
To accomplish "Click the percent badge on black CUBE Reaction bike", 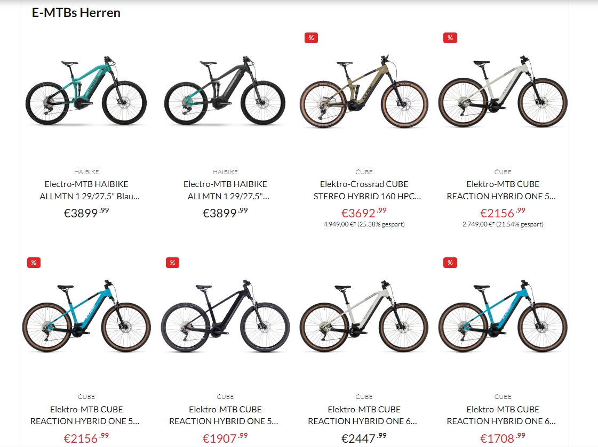I will point(172,263).
